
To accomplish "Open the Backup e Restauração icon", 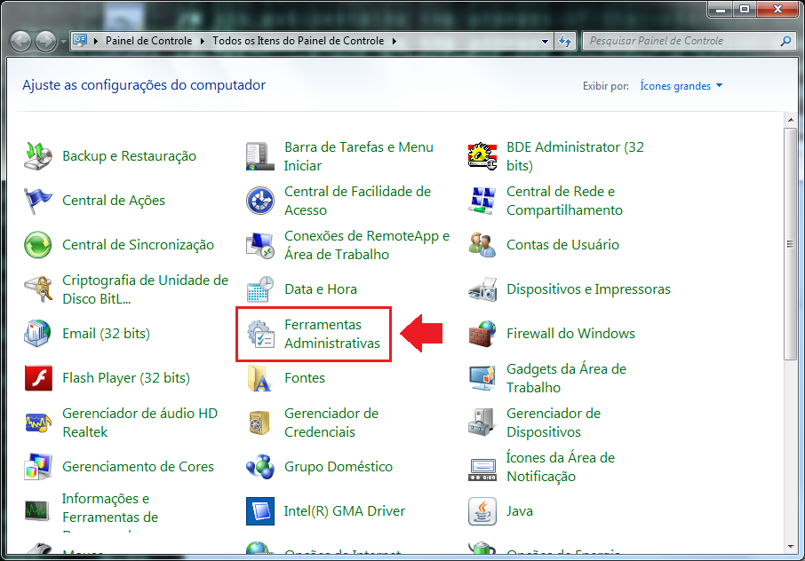I will (x=38, y=156).
